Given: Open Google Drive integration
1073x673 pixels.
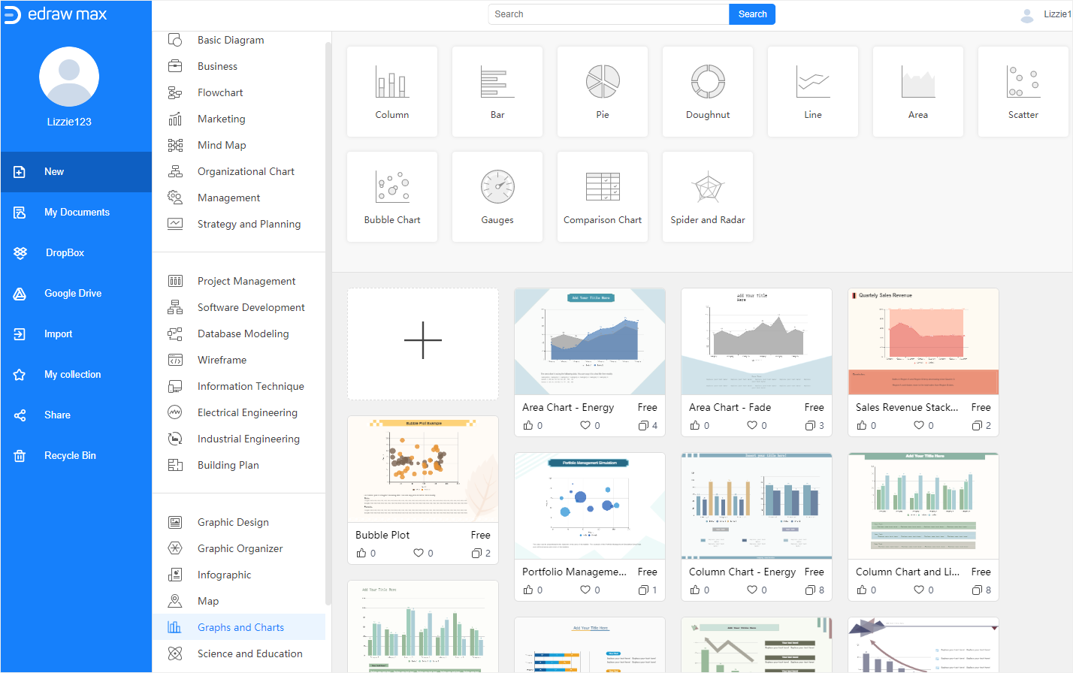Looking at the screenshot, I should click(x=76, y=294).
